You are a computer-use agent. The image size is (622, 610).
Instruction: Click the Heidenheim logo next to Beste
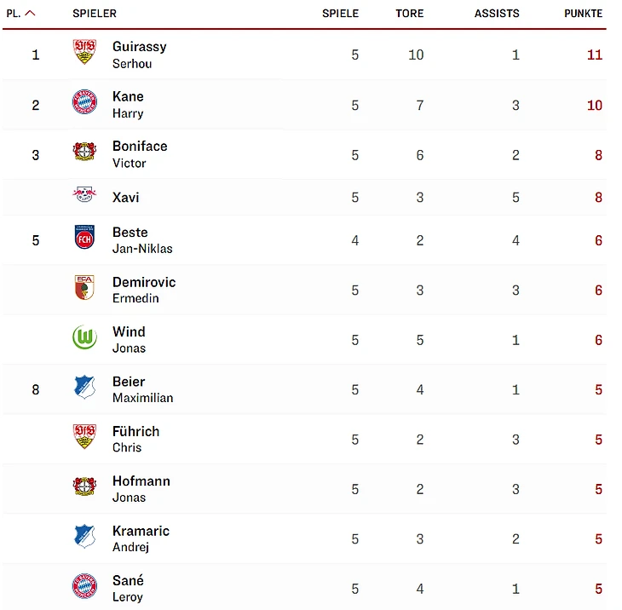[84, 238]
